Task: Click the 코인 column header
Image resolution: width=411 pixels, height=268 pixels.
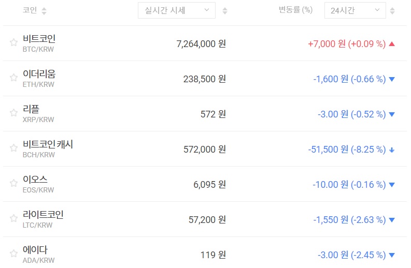Action: [30, 10]
